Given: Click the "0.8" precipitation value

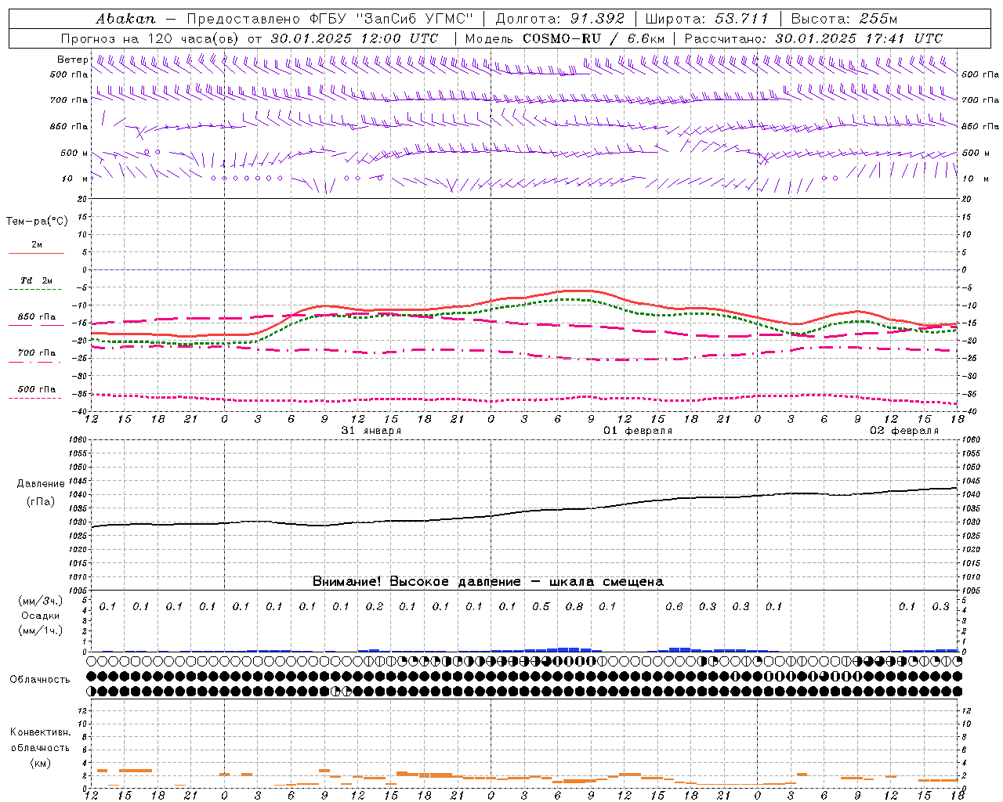Looking at the screenshot, I should 574,607.
